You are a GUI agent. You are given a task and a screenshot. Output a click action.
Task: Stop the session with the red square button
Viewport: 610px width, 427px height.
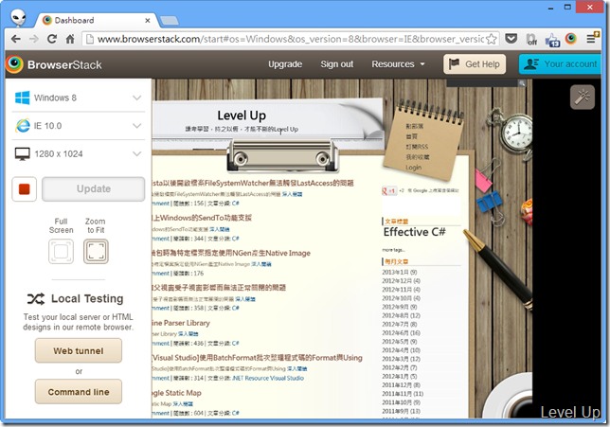coord(24,189)
